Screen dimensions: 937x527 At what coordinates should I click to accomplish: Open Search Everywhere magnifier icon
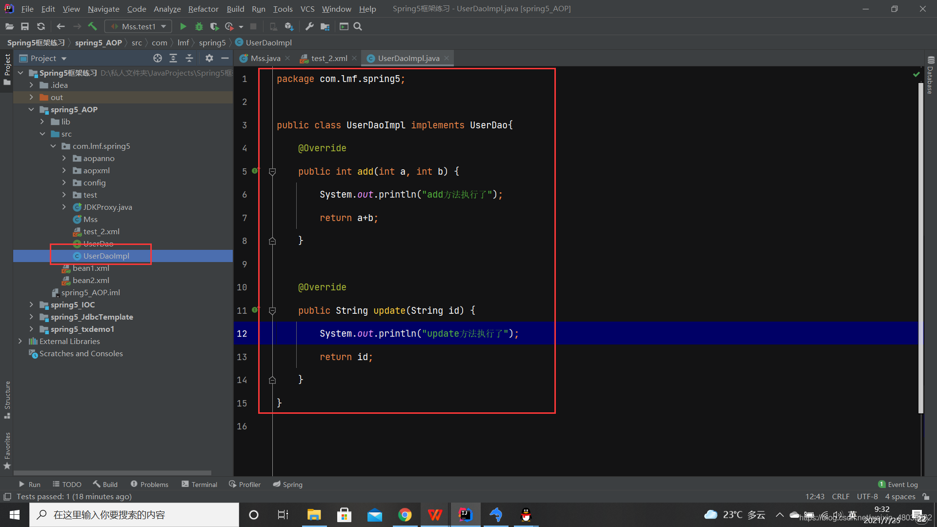(358, 27)
